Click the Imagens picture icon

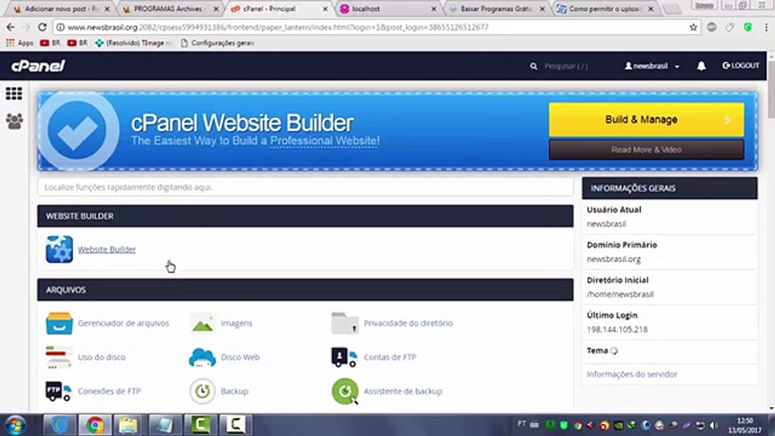click(202, 323)
